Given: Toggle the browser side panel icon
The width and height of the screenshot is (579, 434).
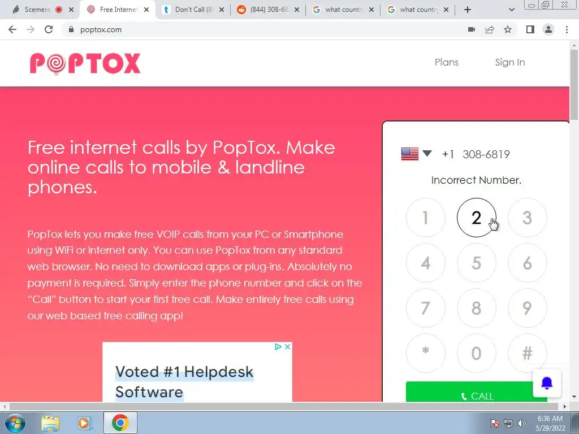Looking at the screenshot, I should [530, 29].
